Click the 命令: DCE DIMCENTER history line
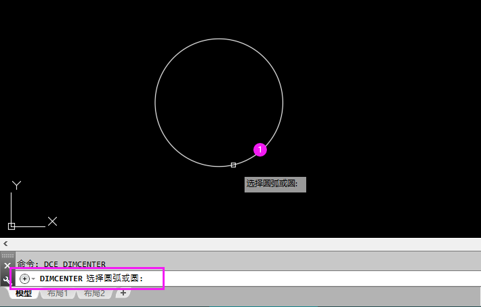The height and width of the screenshot is (307, 481). [62, 264]
